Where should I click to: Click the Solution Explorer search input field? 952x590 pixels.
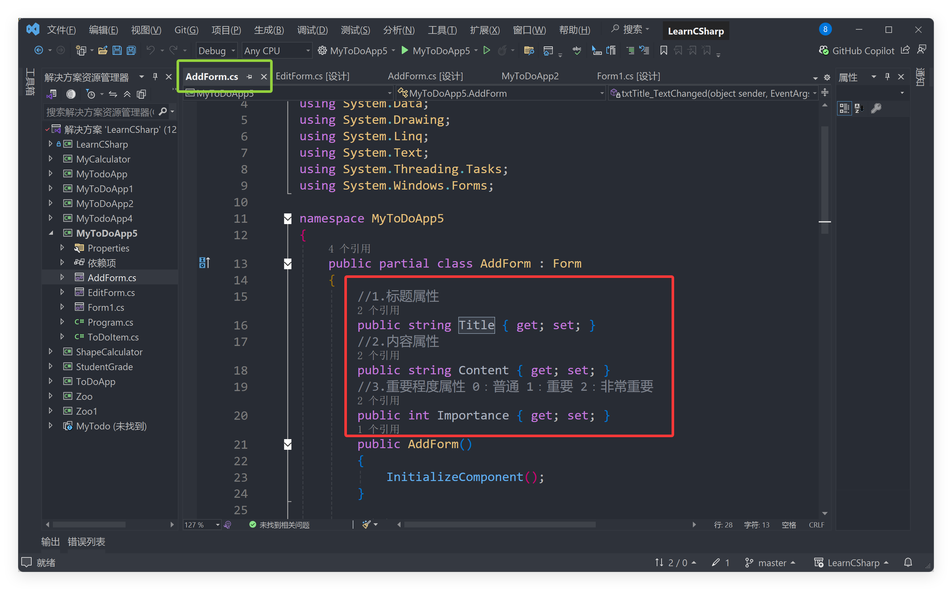tap(101, 112)
